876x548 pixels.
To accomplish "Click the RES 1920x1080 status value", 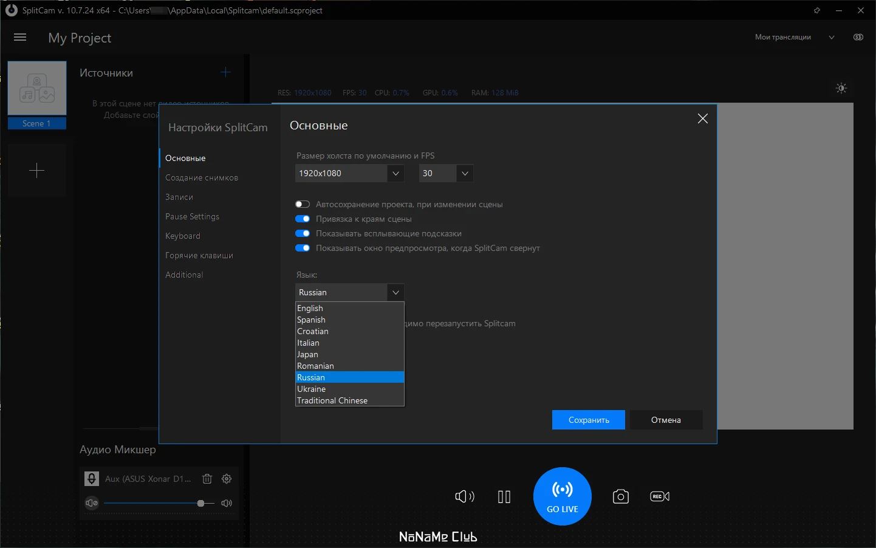I will pyautogui.click(x=304, y=93).
